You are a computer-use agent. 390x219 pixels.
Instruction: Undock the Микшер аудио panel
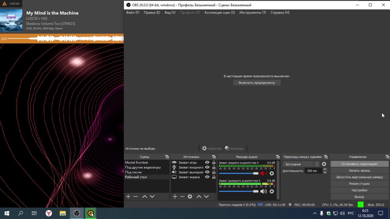point(278,157)
